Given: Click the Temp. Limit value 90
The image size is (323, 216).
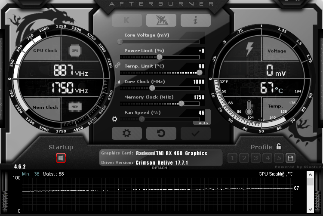Looking at the screenshot, I should 201,66.
